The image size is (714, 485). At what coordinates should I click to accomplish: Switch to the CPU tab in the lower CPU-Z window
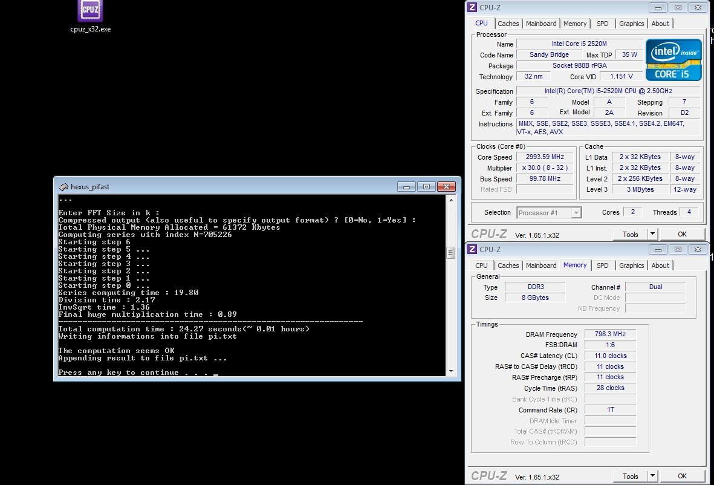481,265
